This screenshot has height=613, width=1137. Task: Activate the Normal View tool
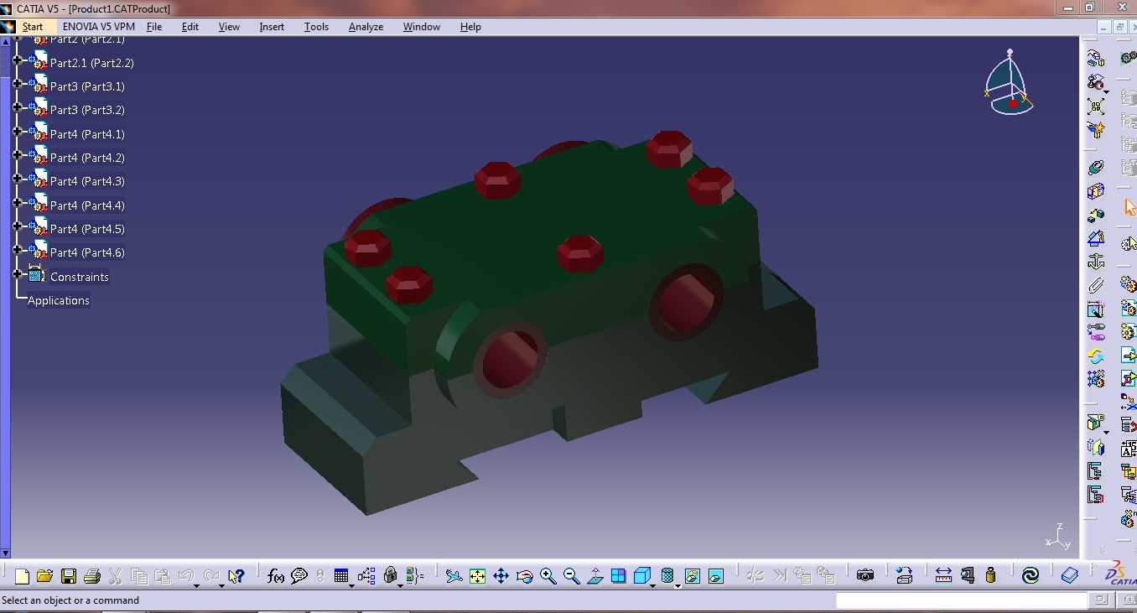click(x=594, y=576)
